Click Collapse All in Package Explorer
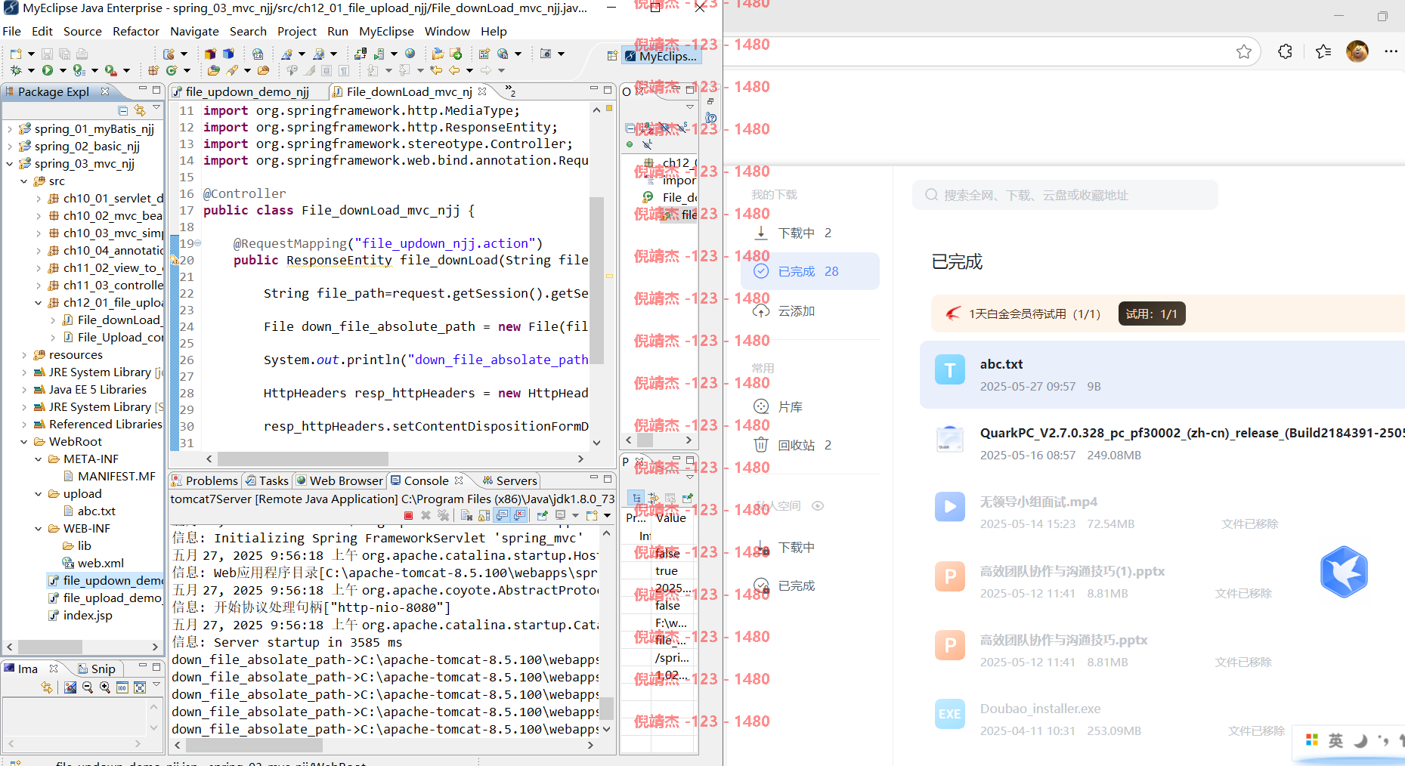This screenshot has height=766, width=1405. pyautogui.click(x=123, y=110)
